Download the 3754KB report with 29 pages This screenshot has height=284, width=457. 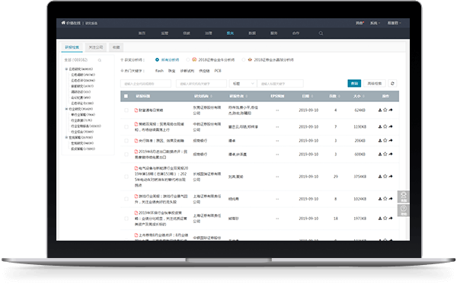pos(380,177)
